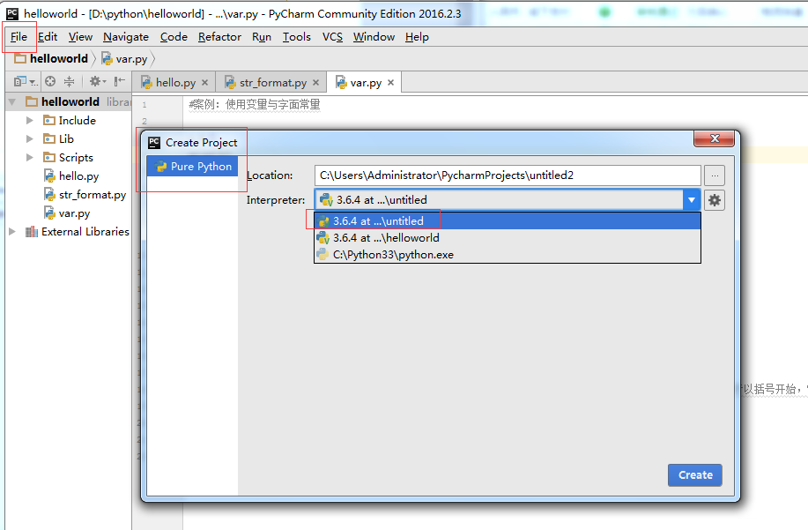Viewport: 808px width, 530px height.
Task: Open the project view mode selector icon
Action: pos(25,81)
